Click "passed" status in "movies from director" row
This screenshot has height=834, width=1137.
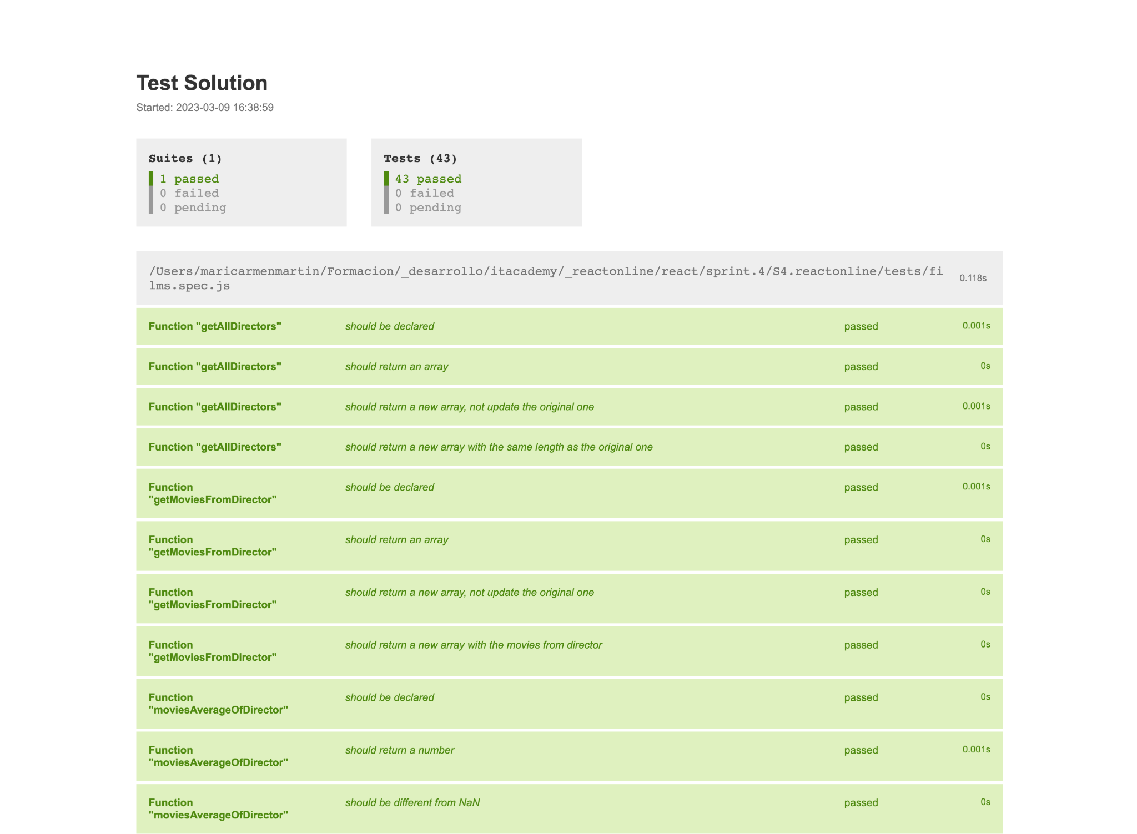[x=861, y=645]
